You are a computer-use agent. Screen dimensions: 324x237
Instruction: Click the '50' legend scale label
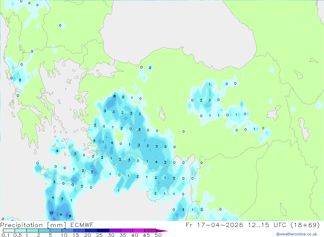(158, 235)
